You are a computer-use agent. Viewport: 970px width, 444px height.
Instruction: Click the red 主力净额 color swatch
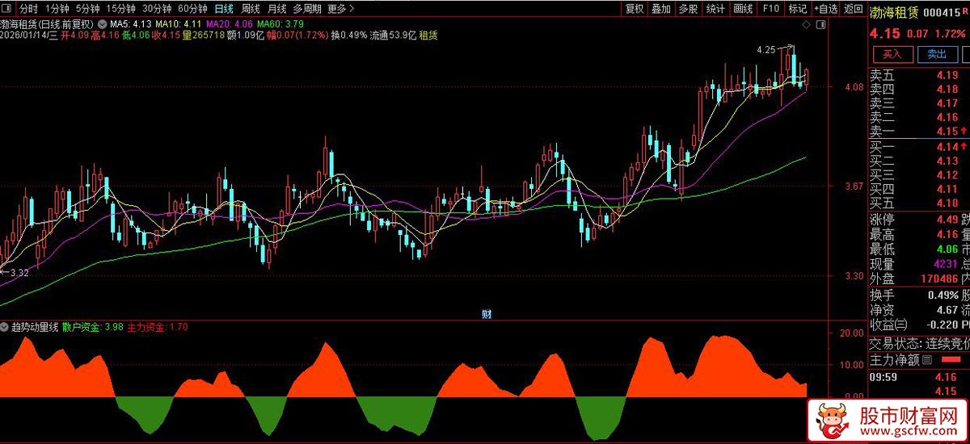955,359
